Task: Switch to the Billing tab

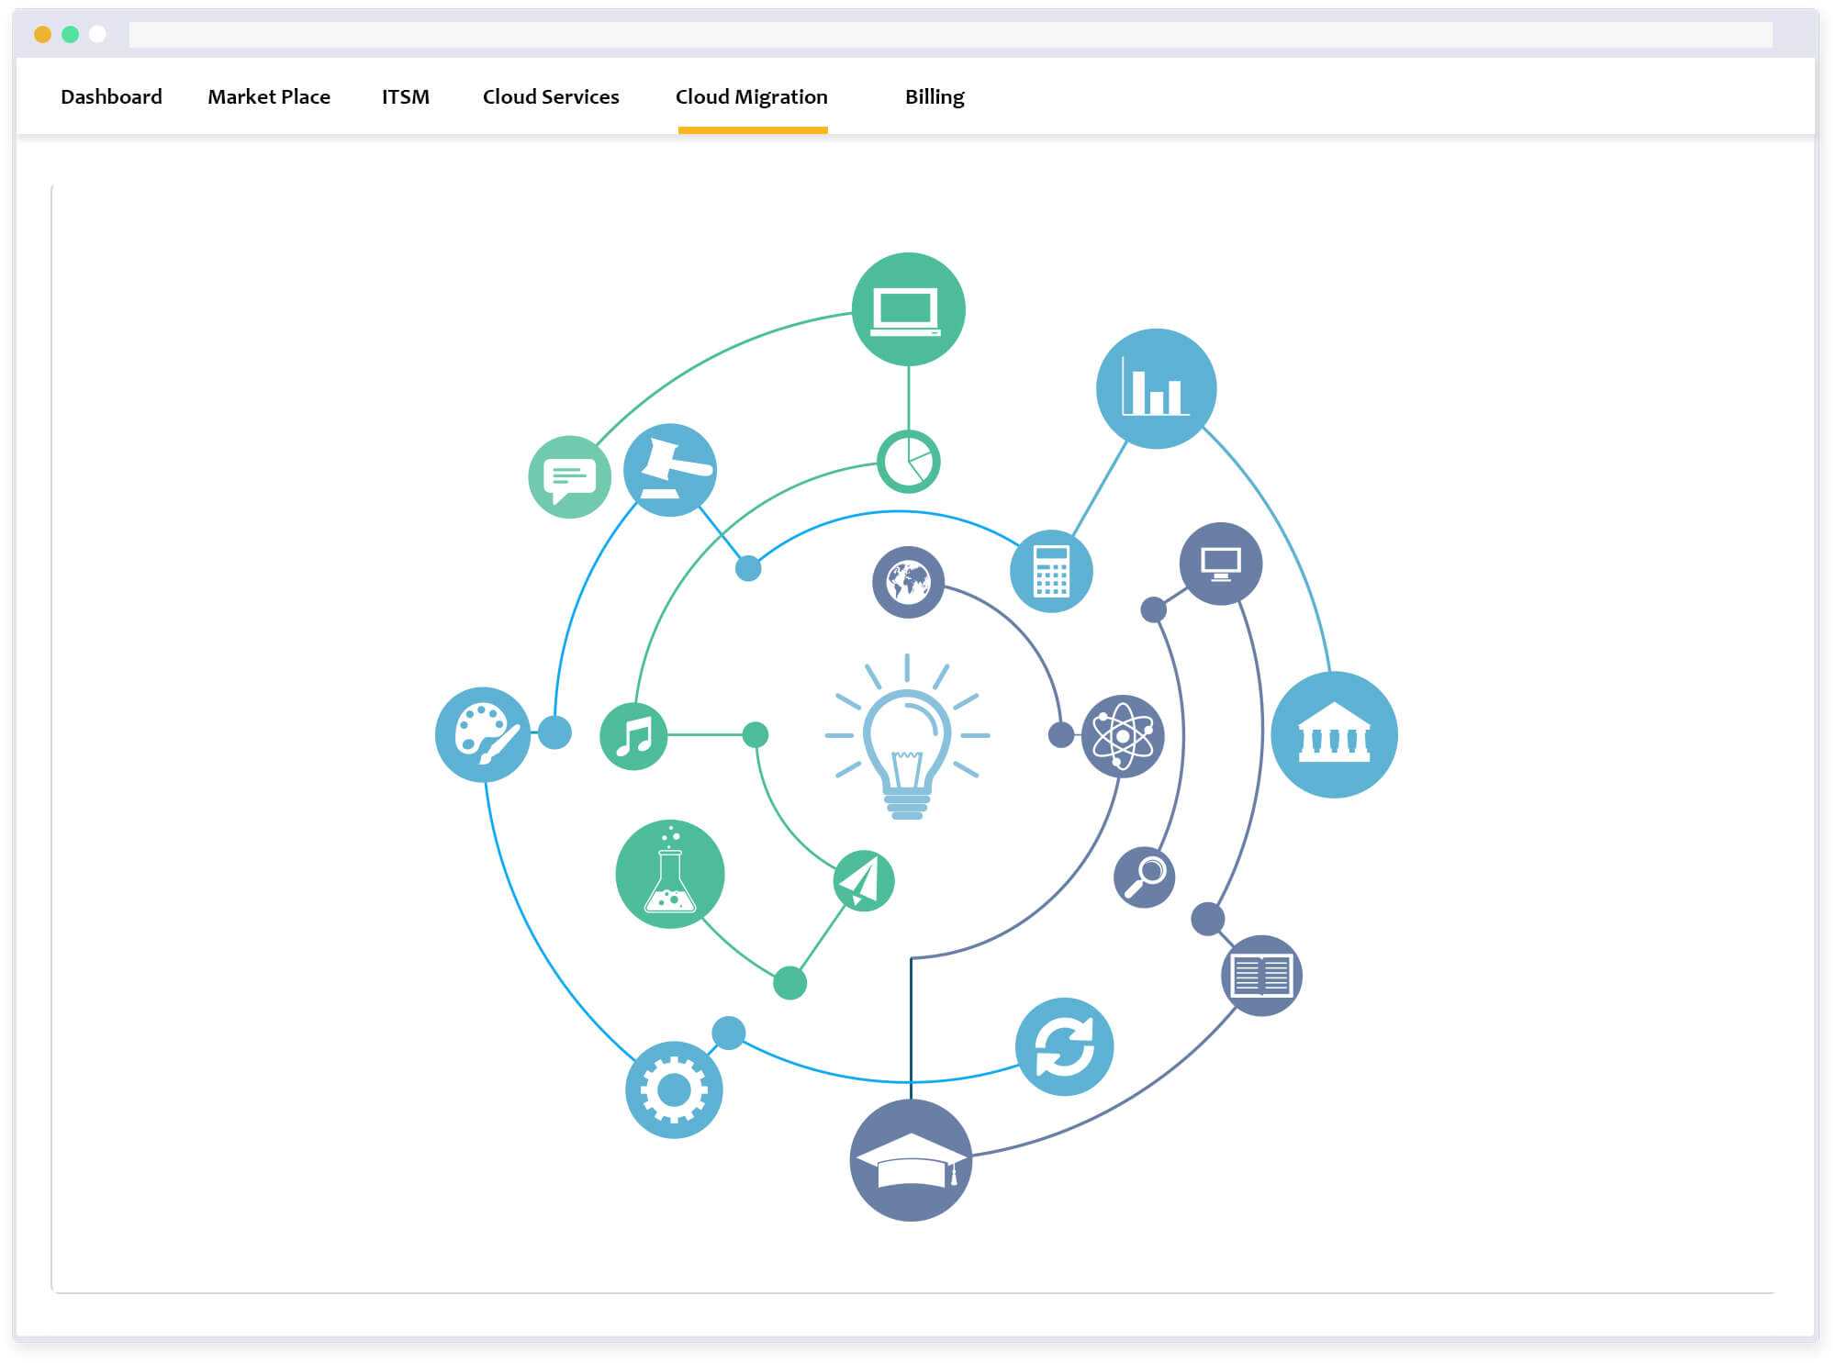Action: tap(934, 96)
